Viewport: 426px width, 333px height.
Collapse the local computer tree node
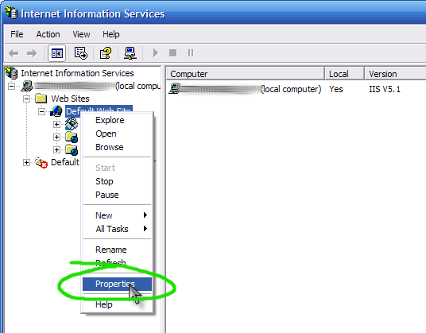[x=11, y=87]
